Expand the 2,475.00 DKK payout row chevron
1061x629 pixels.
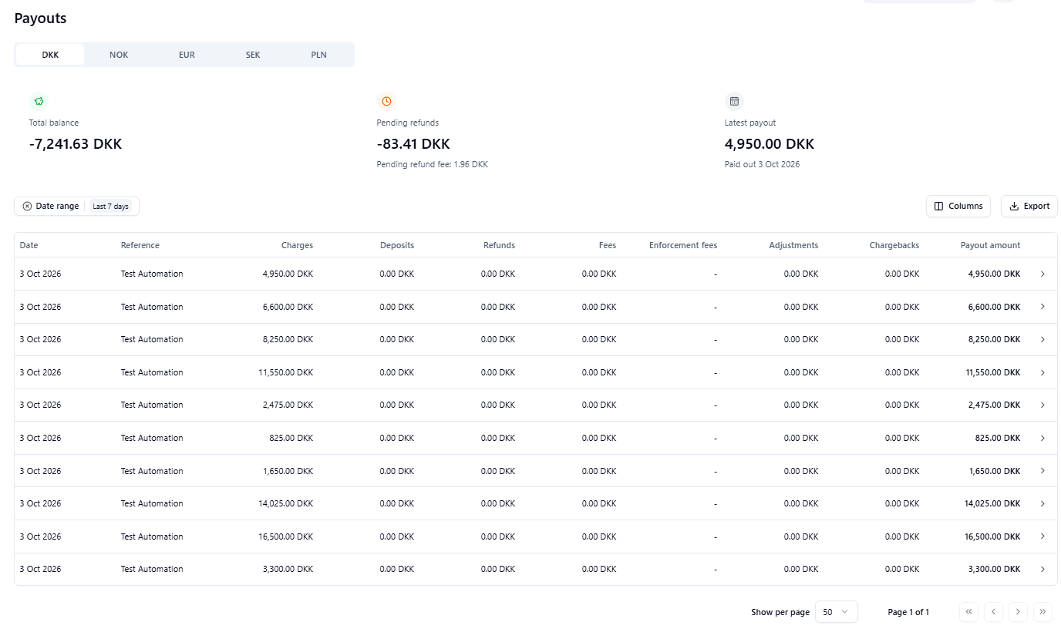pos(1042,405)
